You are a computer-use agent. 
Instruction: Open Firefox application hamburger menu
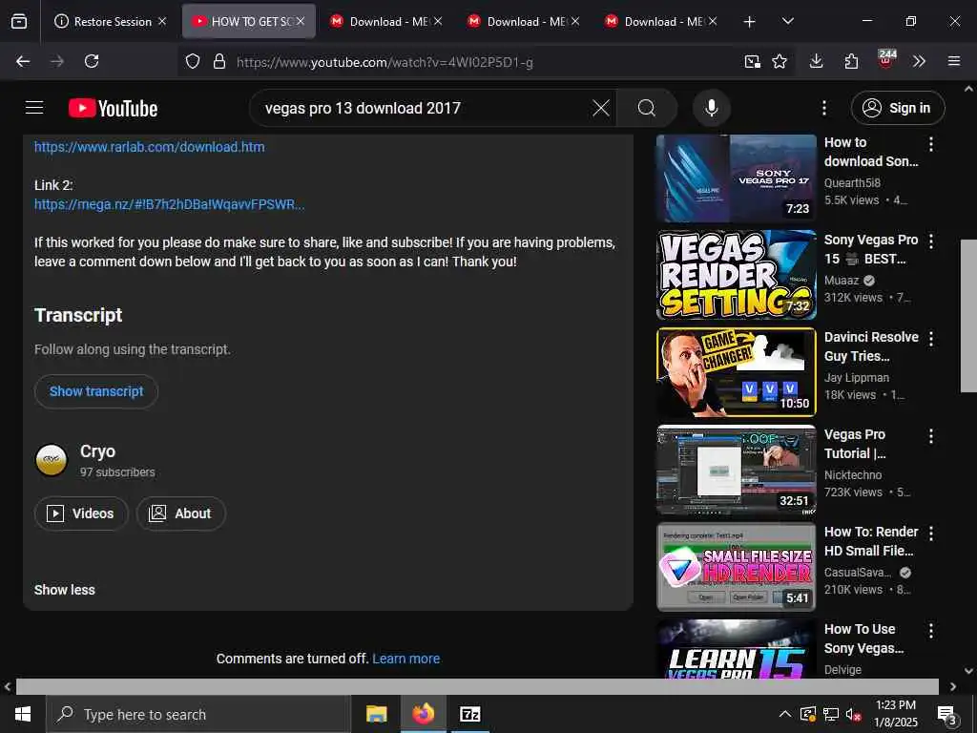click(x=954, y=61)
